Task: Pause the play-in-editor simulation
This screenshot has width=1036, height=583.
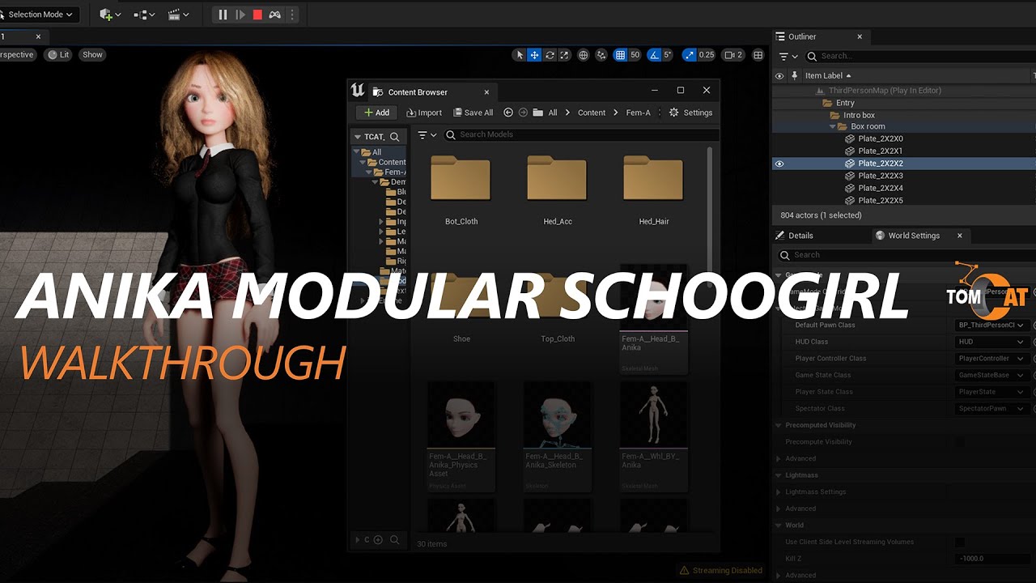Action: coord(223,15)
